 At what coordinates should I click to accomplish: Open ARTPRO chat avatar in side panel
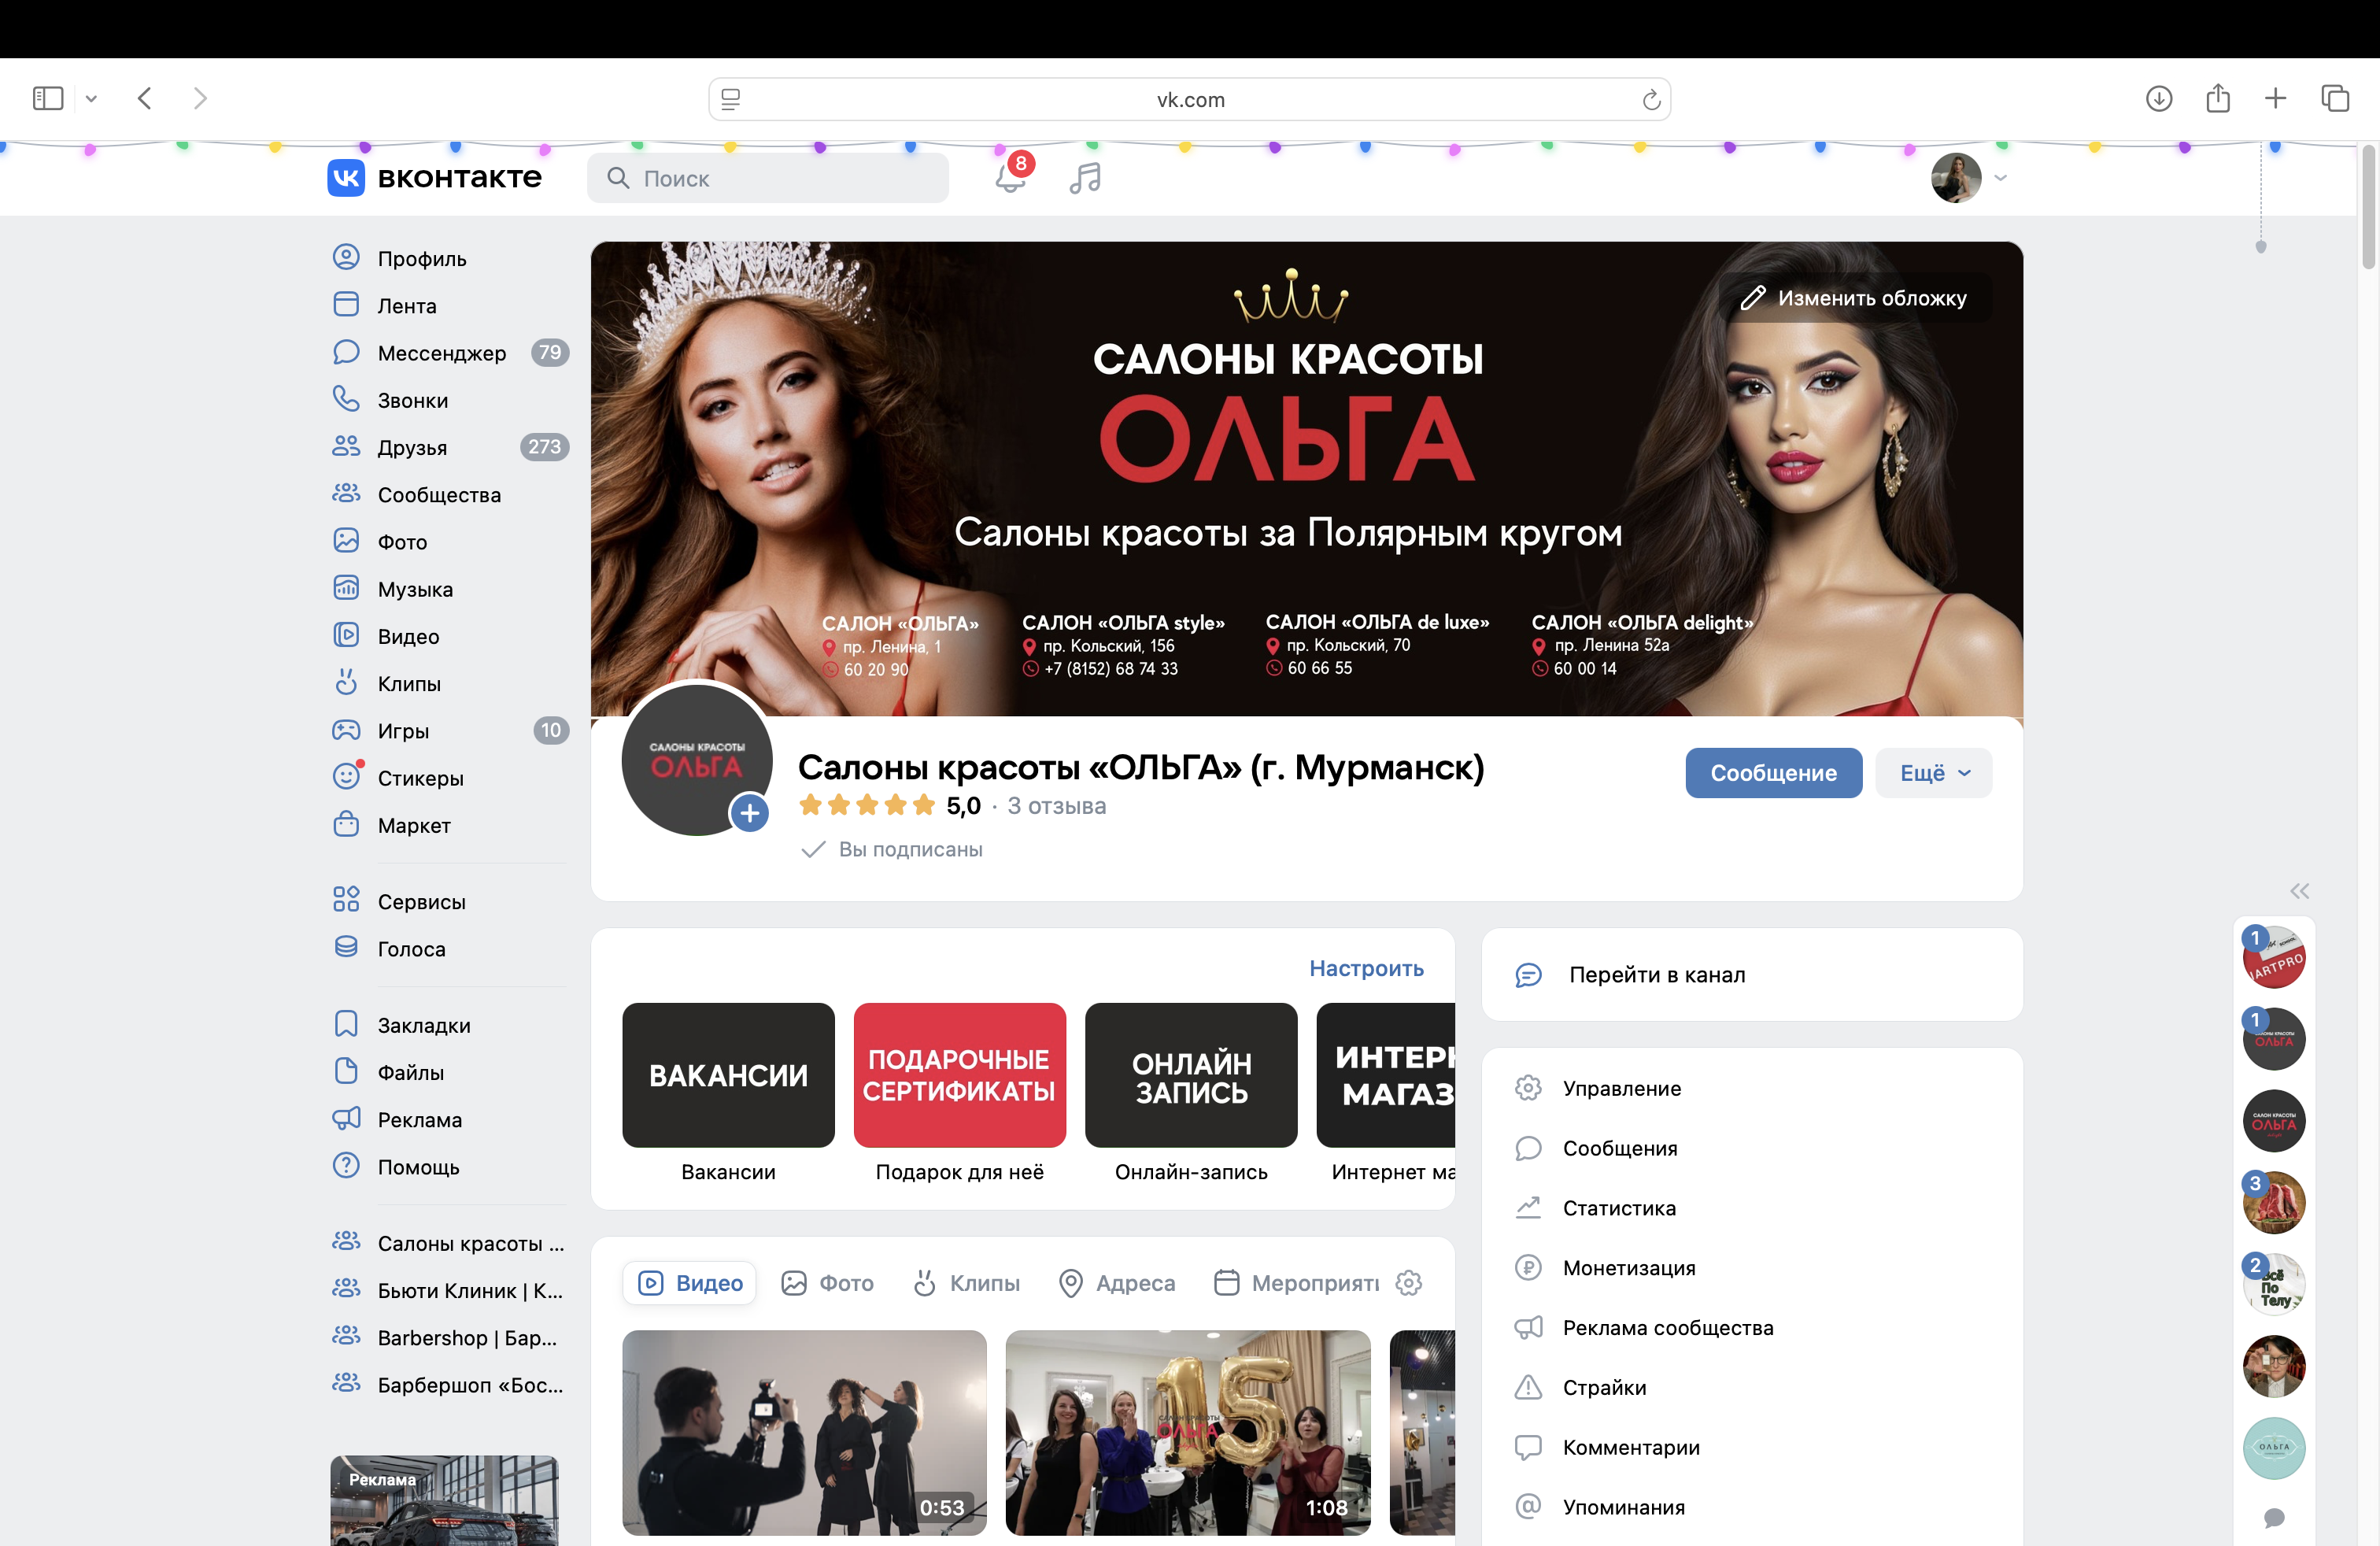pyautogui.click(x=2274, y=957)
